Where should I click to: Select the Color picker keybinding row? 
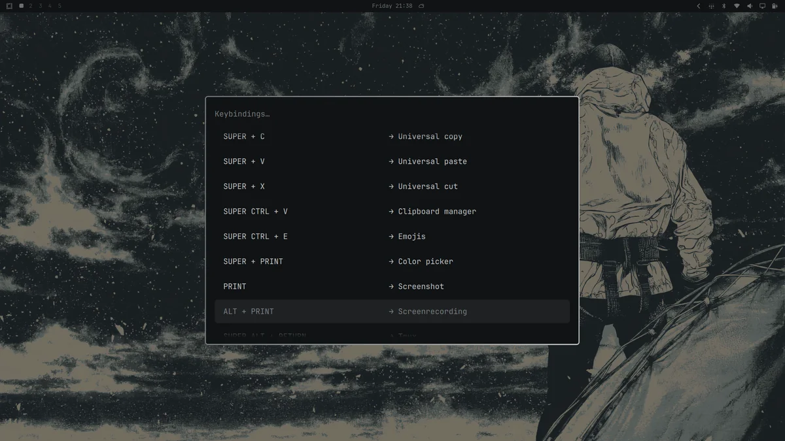tap(392, 261)
